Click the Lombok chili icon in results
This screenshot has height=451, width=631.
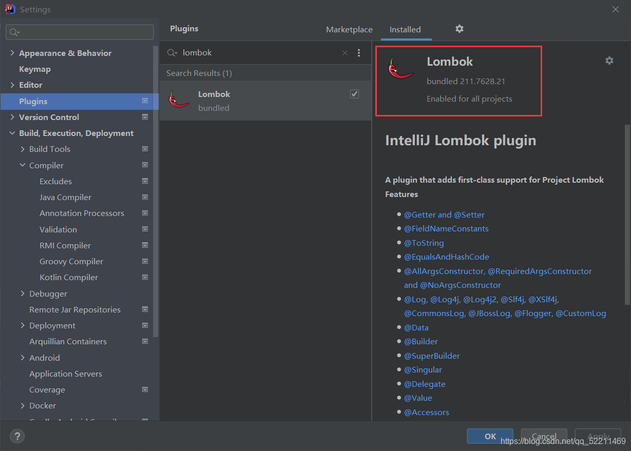[x=179, y=100]
